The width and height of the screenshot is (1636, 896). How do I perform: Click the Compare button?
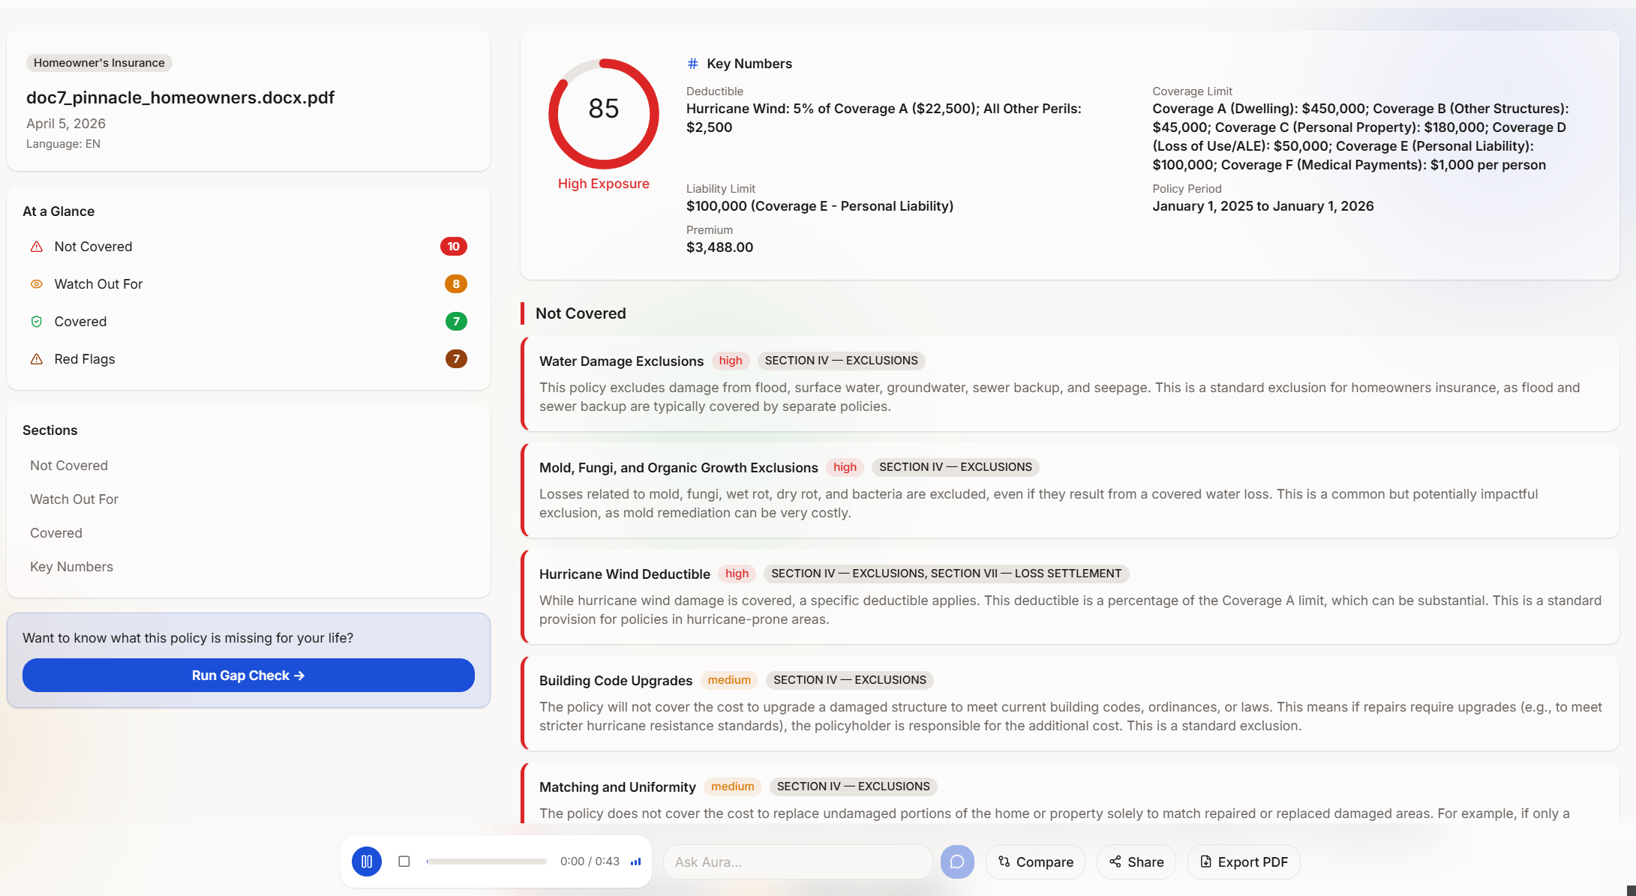(x=1035, y=862)
